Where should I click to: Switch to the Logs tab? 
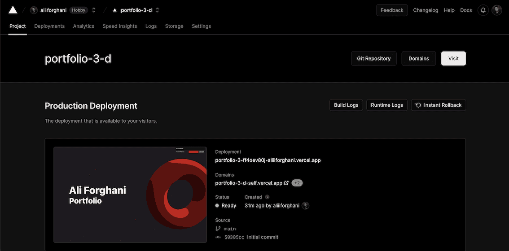[151, 26]
